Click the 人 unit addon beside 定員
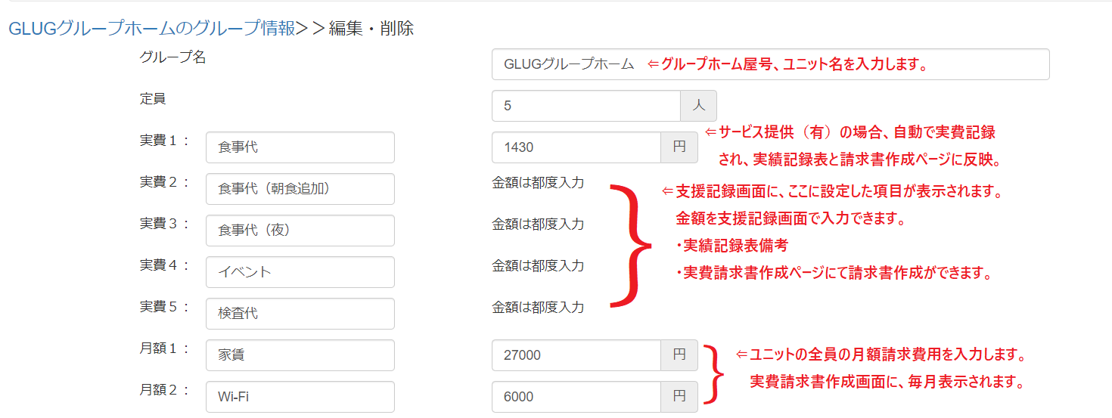Screen dimensions: 1112x418 click(x=698, y=106)
